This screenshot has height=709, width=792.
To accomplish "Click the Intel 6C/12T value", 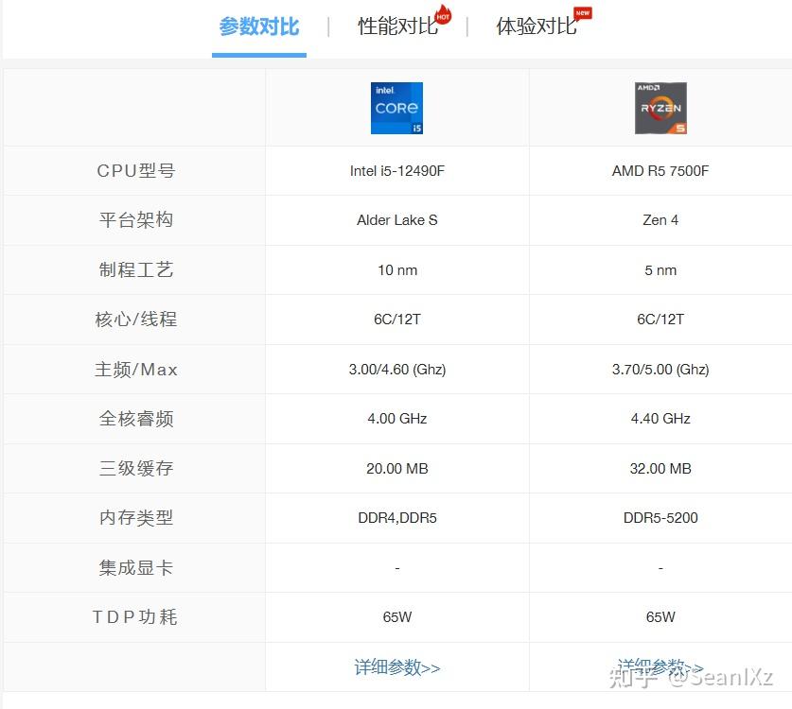I will click(397, 319).
